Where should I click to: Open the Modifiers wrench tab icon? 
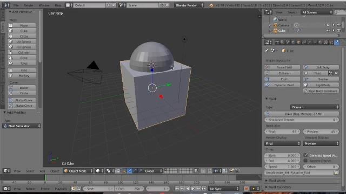pyautogui.click(x=309, y=42)
